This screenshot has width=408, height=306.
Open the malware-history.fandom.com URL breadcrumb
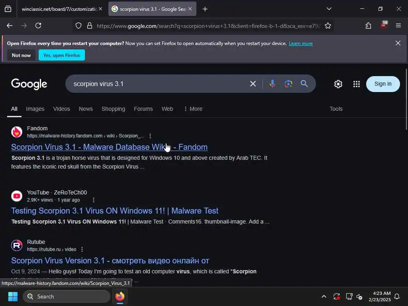(86, 136)
